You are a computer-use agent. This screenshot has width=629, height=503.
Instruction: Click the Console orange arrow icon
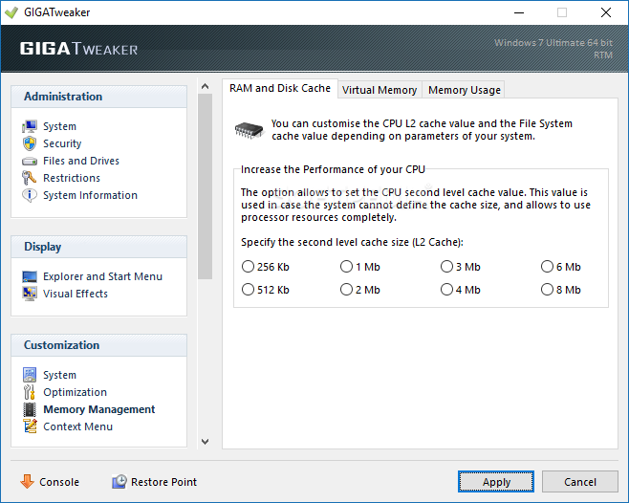pos(28,481)
